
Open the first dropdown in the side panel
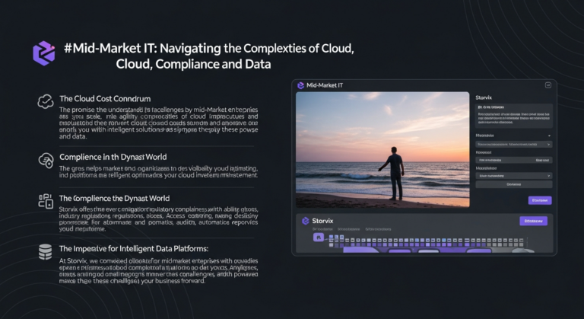(x=514, y=145)
